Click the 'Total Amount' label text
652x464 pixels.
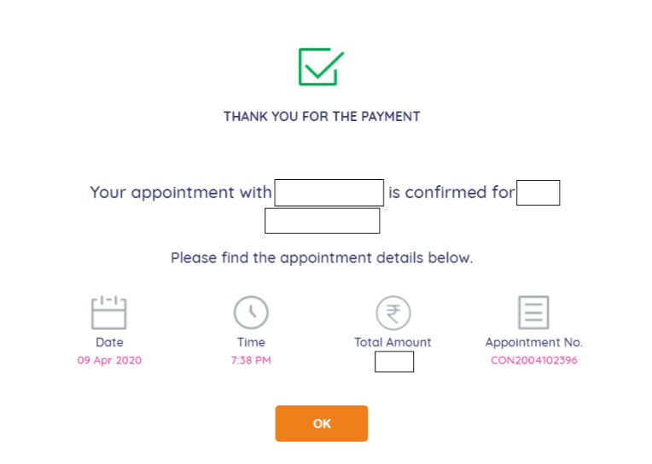[393, 342]
